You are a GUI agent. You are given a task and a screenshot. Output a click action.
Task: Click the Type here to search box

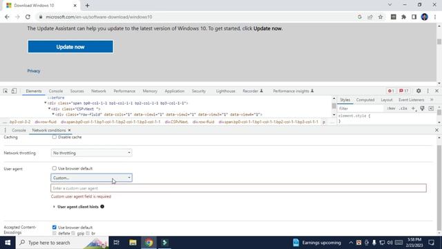pos(62,243)
